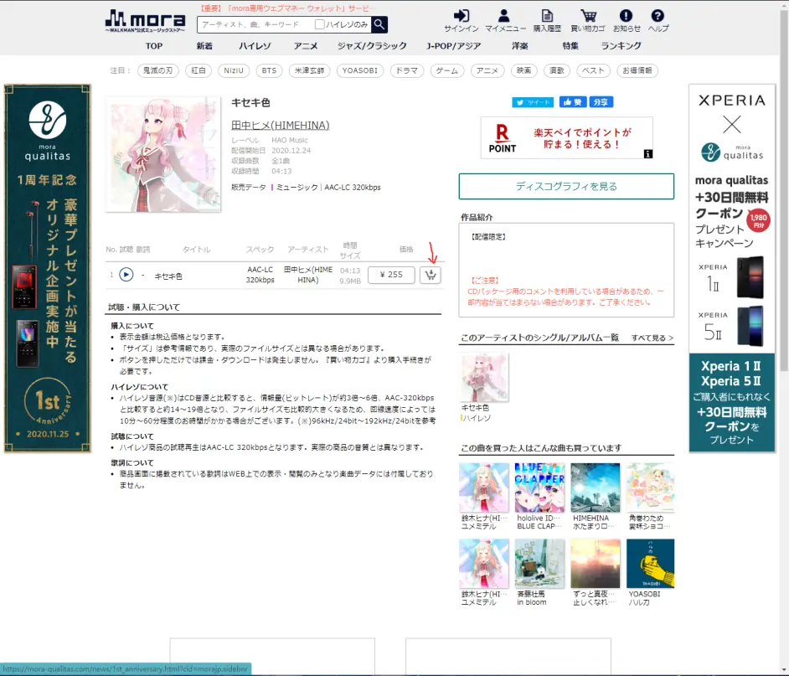This screenshot has height=676, width=789.
Task: Click the 【重要】 mora wallet notice link
Action: (287, 8)
